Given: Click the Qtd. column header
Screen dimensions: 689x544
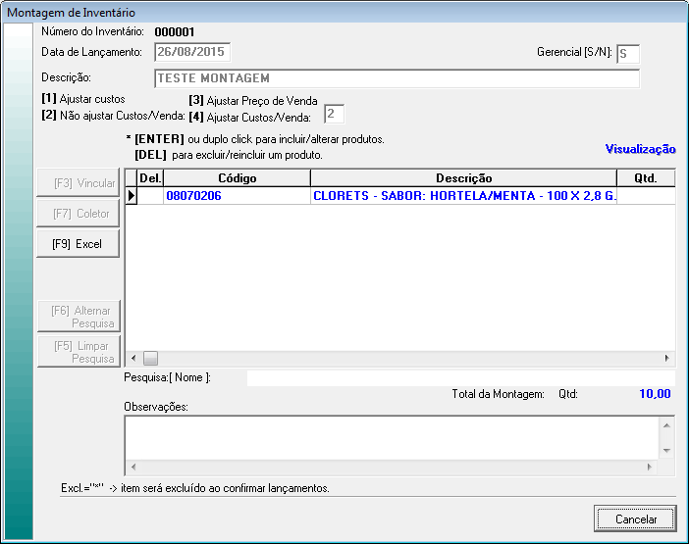Looking at the screenshot, I should (646, 178).
